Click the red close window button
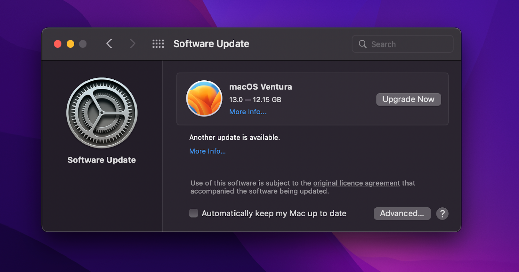This screenshot has height=272, width=519. tap(57, 44)
